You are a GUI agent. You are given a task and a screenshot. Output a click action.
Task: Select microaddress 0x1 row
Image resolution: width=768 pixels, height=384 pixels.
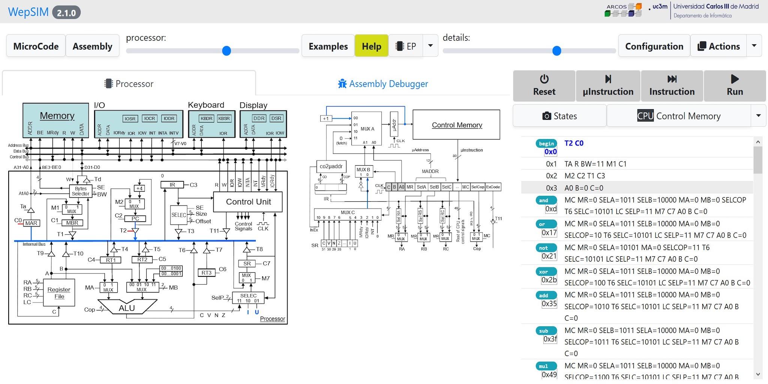pyautogui.click(x=637, y=164)
